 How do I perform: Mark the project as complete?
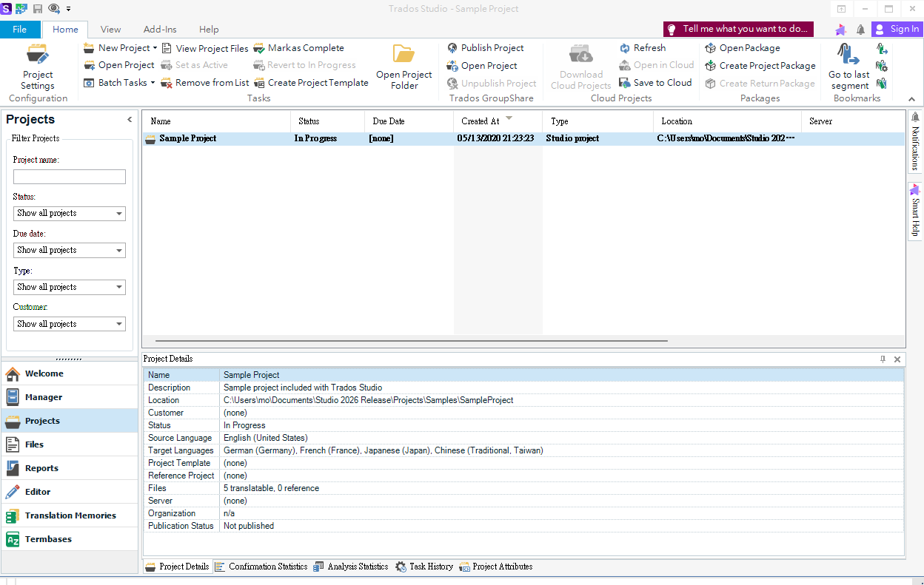coord(299,48)
